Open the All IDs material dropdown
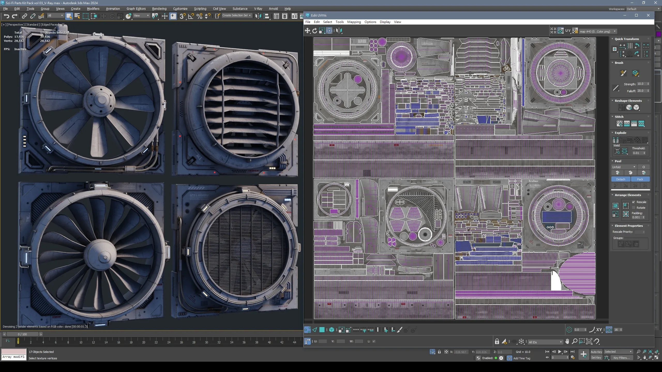 (x=545, y=342)
